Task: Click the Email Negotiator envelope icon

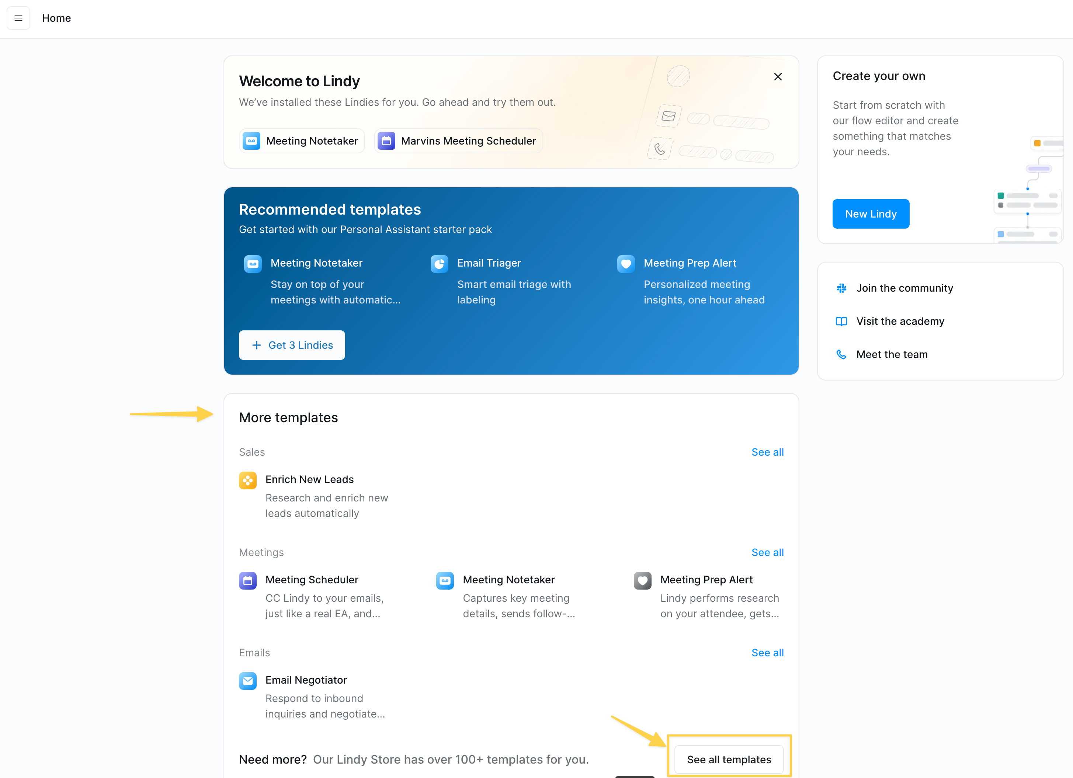Action: (247, 681)
